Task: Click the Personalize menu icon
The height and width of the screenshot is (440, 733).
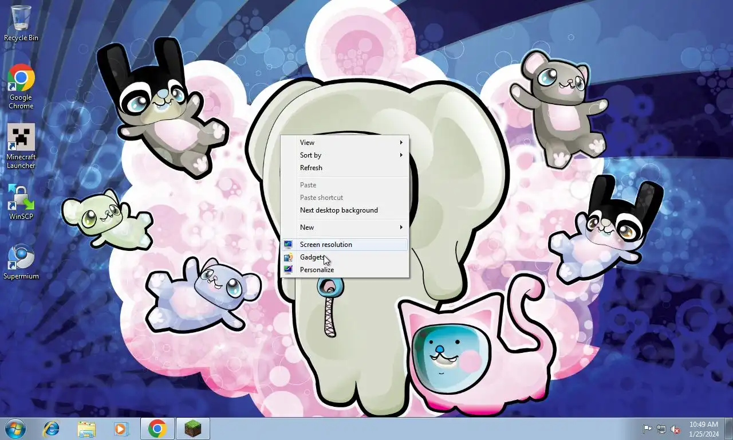Action: pos(289,270)
